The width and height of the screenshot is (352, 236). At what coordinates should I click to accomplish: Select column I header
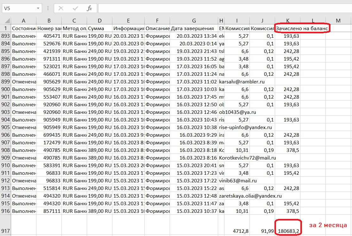click(237, 21)
